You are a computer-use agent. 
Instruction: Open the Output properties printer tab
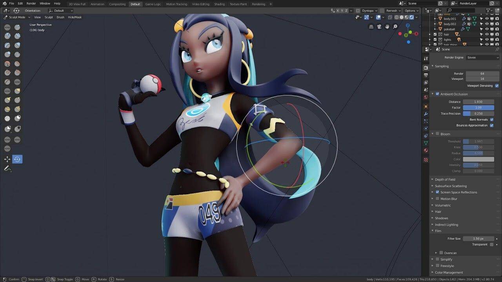click(x=426, y=75)
